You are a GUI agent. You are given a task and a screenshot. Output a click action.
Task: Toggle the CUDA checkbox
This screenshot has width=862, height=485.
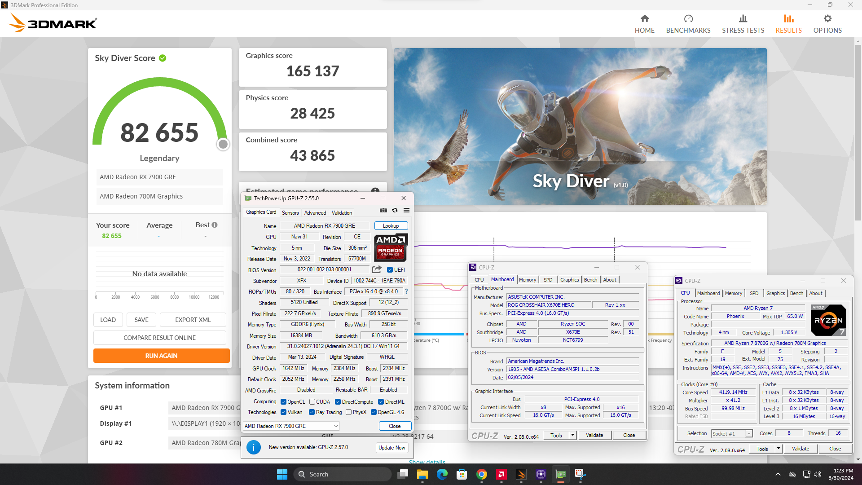tap(312, 402)
